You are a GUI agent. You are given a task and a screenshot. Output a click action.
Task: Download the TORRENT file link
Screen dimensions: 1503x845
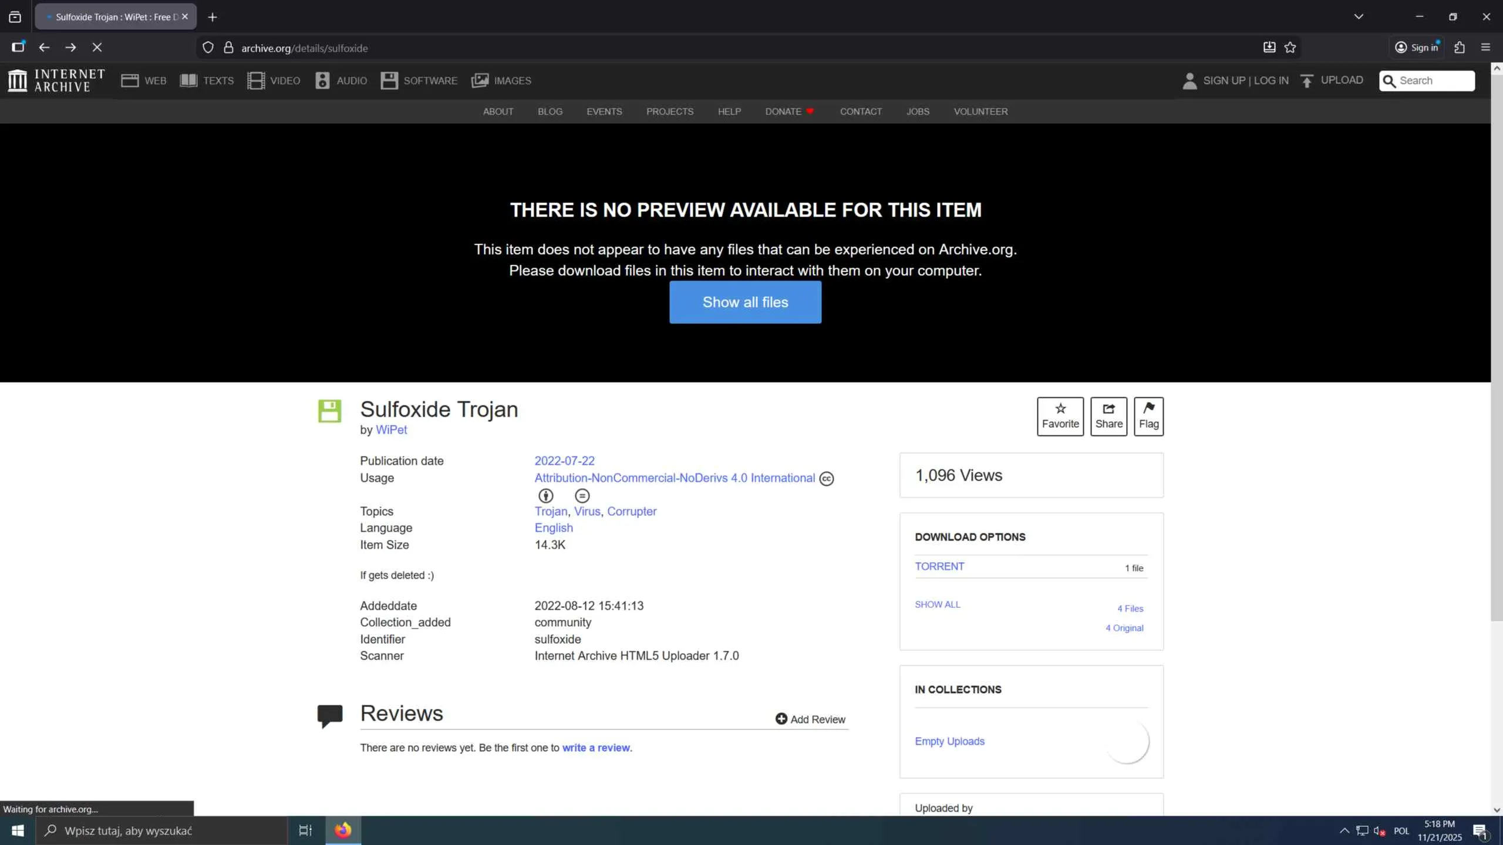(939, 566)
